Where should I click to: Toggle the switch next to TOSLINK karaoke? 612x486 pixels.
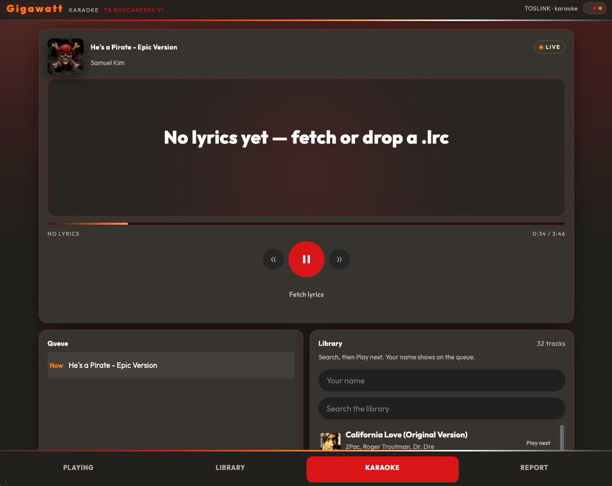pos(594,9)
